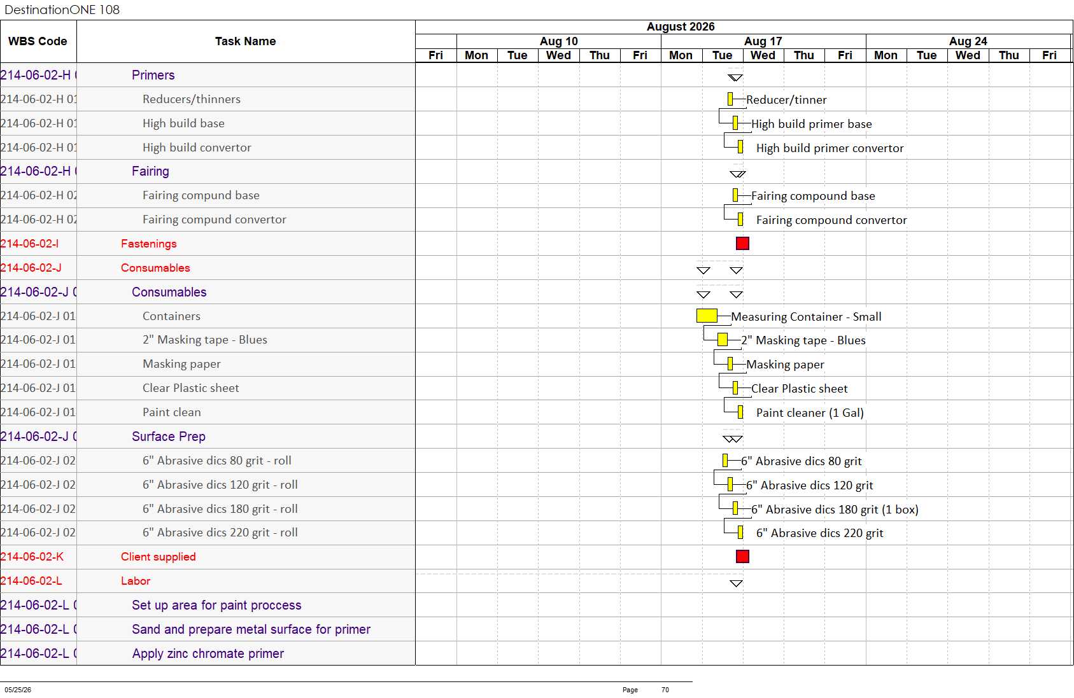Image resolution: width=1074 pixels, height=698 pixels.
Task: Click the Paint cleaner (1 Gal) bar
Action: 740,412
